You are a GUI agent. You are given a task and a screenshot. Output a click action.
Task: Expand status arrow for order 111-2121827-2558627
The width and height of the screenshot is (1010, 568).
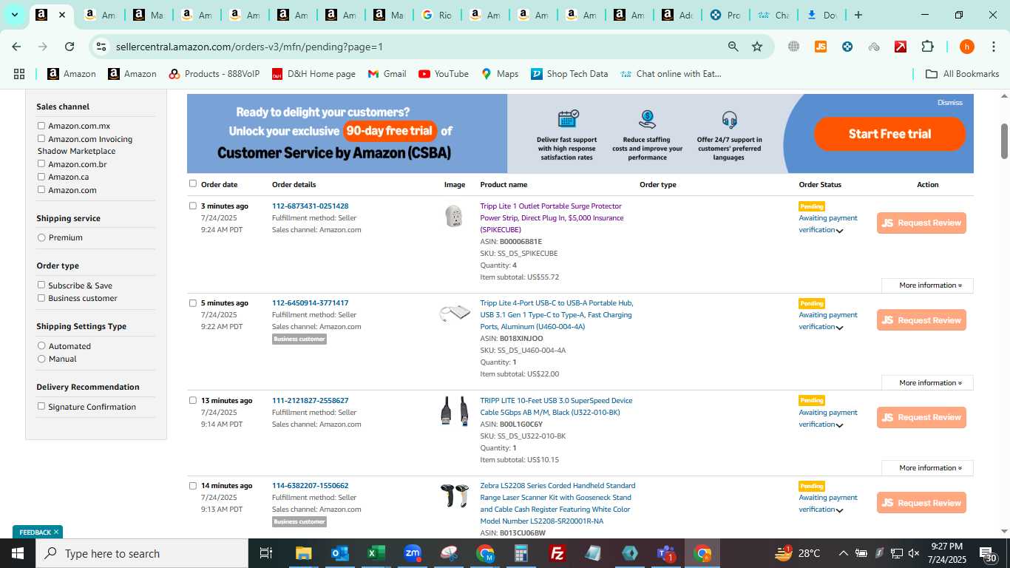coord(840,425)
